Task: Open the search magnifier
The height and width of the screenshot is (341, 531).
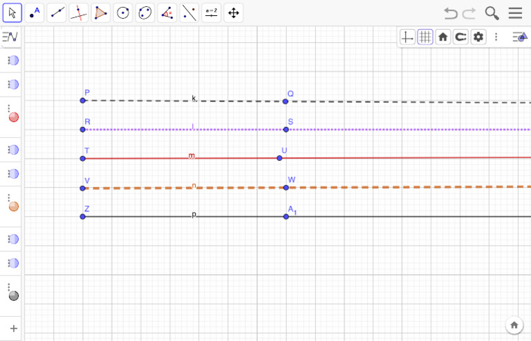Action: pos(492,13)
